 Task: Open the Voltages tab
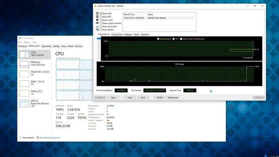[128, 34]
